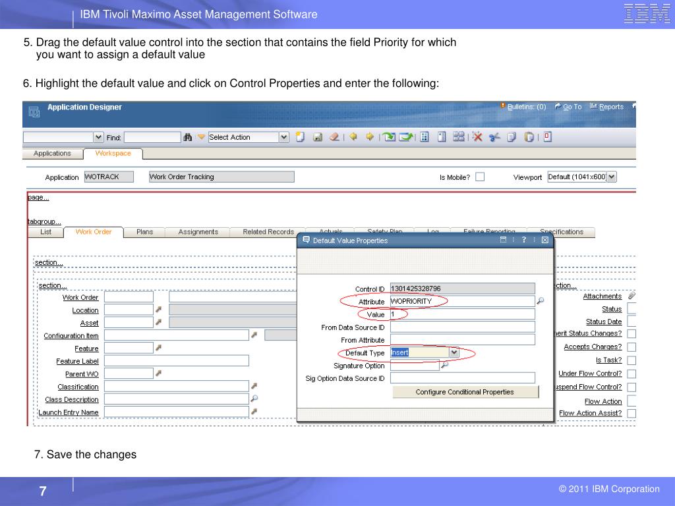Toggle the Accepts Charges? checkbox

(631, 347)
